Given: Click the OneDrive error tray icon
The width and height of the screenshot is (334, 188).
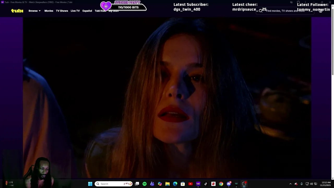Looking at the screenshot, I should (296, 184).
